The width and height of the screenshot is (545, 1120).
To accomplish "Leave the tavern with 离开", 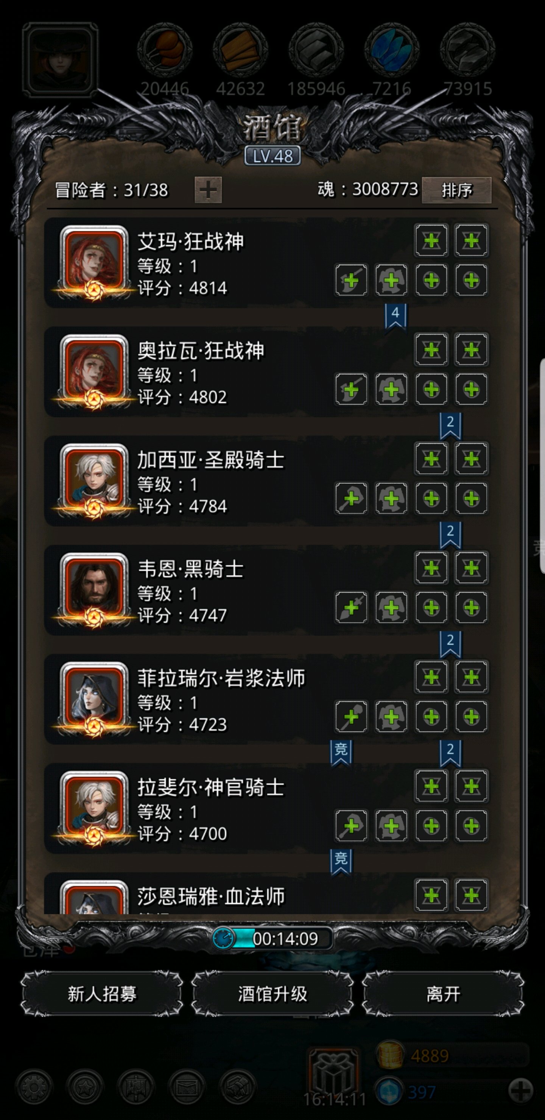I will click(x=443, y=994).
